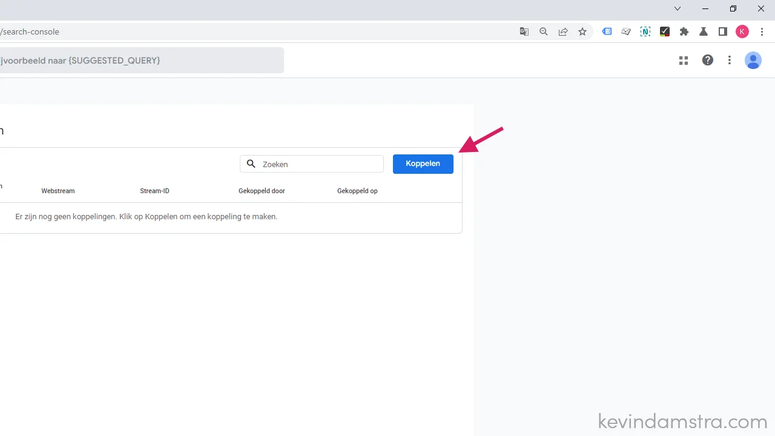The width and height of the screenshot is (775, 436).
Task: Open the Chrome profile K avatar
Action: coord(742,31)
